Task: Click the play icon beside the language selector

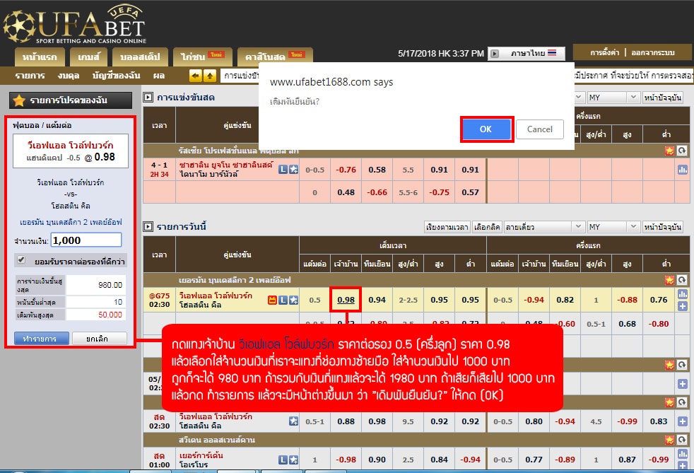Action: (x=495, y=54)
